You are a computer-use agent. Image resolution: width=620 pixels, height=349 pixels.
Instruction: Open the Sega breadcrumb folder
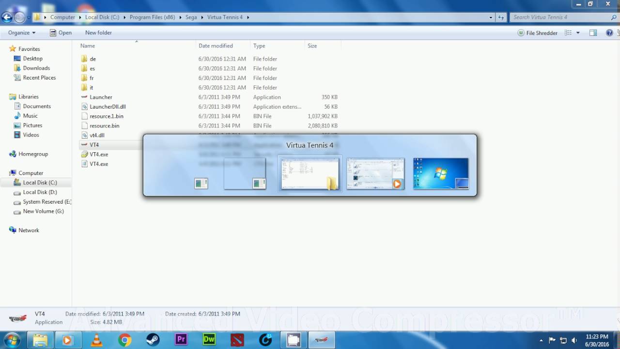[x=191, y=17]
